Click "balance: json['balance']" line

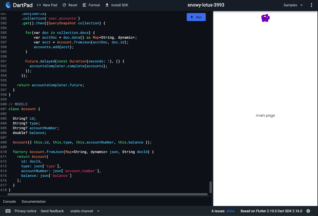pyautogui.click(x=46, y=176)
